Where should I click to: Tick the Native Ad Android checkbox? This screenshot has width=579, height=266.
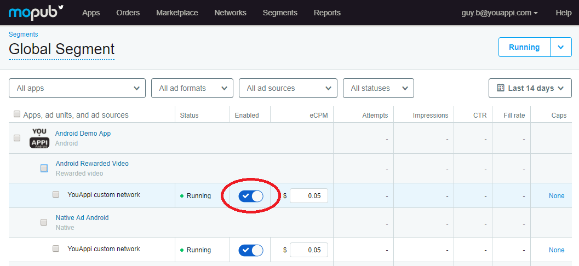(44, 223)
